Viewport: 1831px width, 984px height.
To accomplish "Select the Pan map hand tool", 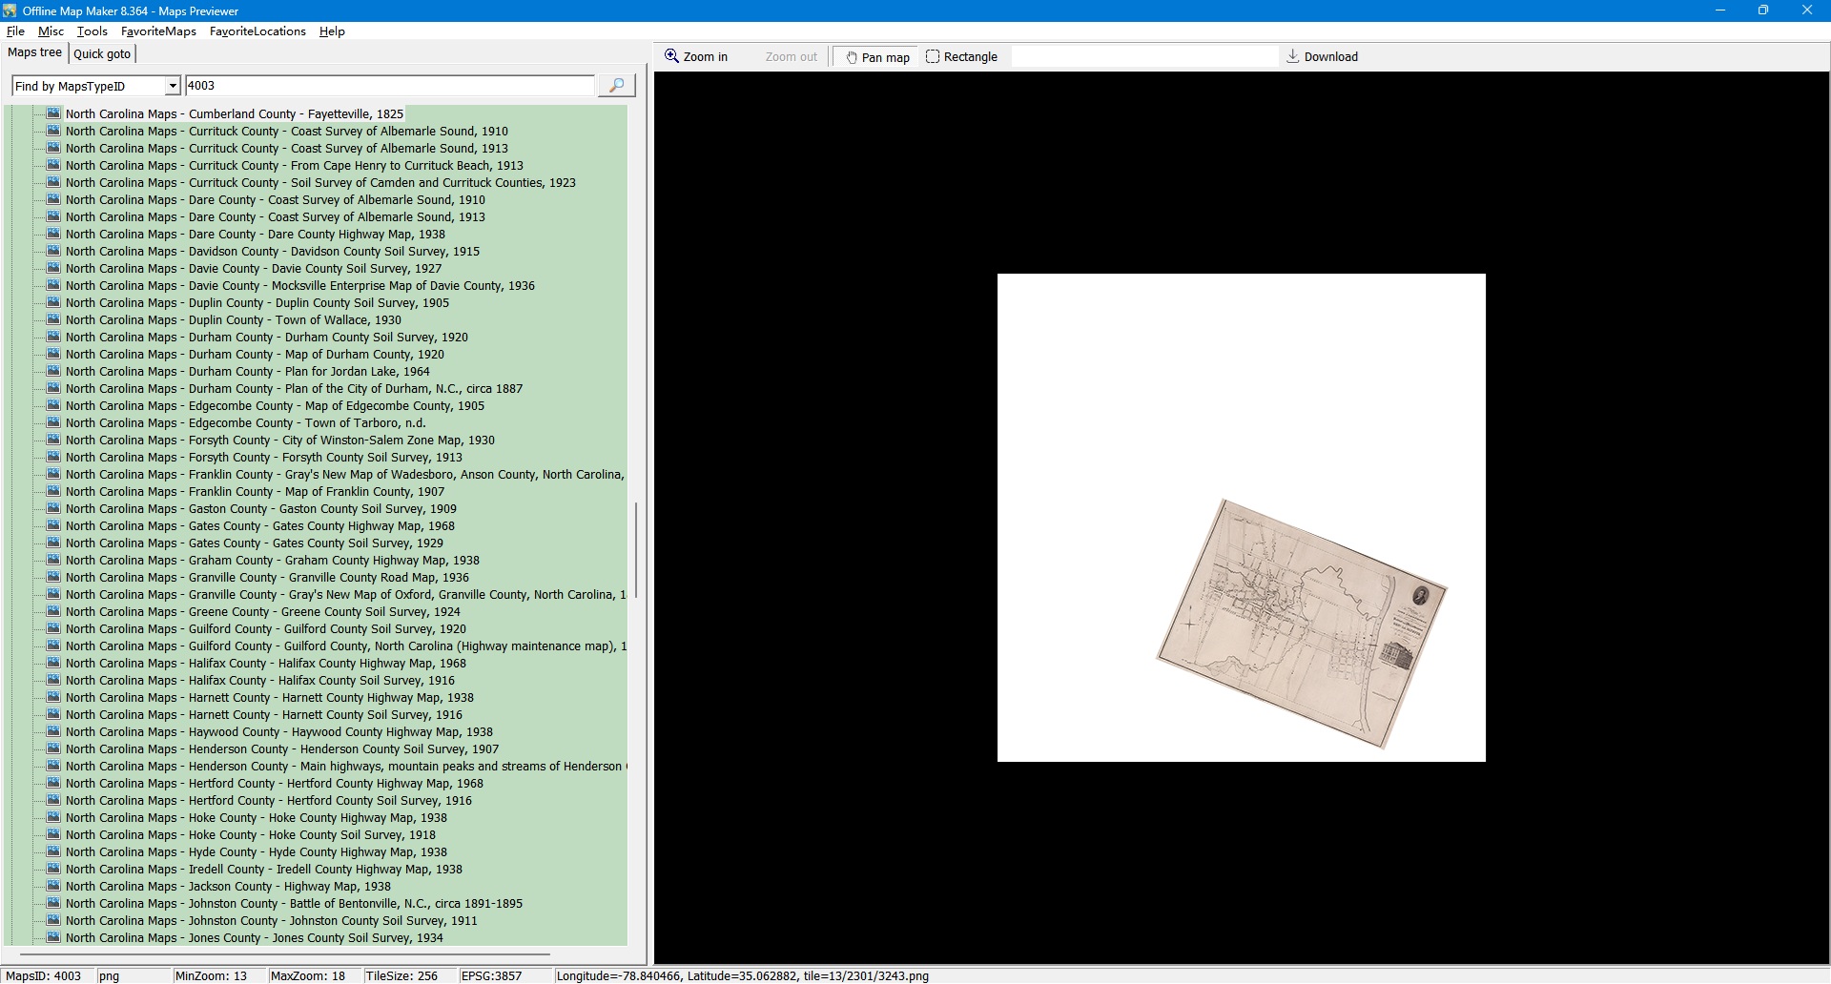I will point(852,57).
